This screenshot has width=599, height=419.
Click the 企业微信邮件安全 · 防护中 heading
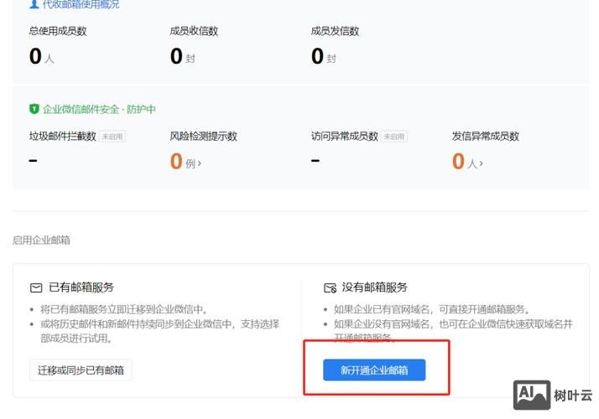[99, 109]
